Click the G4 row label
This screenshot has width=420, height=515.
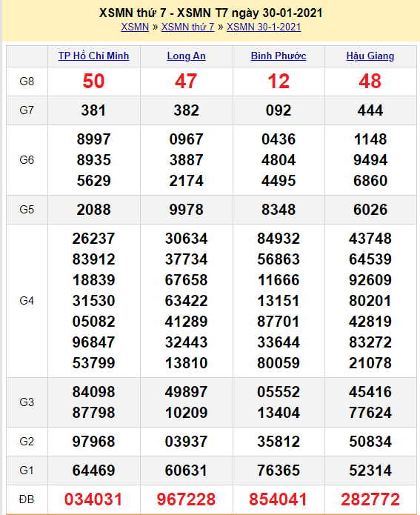27,301
